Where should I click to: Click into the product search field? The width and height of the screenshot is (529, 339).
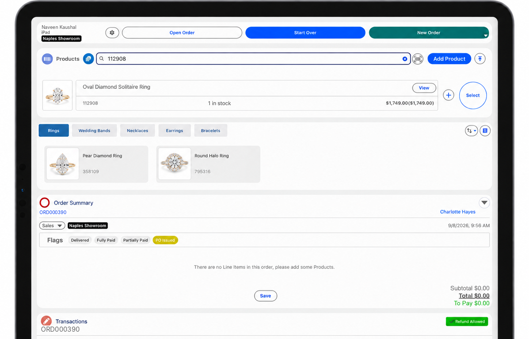point(253,59)
